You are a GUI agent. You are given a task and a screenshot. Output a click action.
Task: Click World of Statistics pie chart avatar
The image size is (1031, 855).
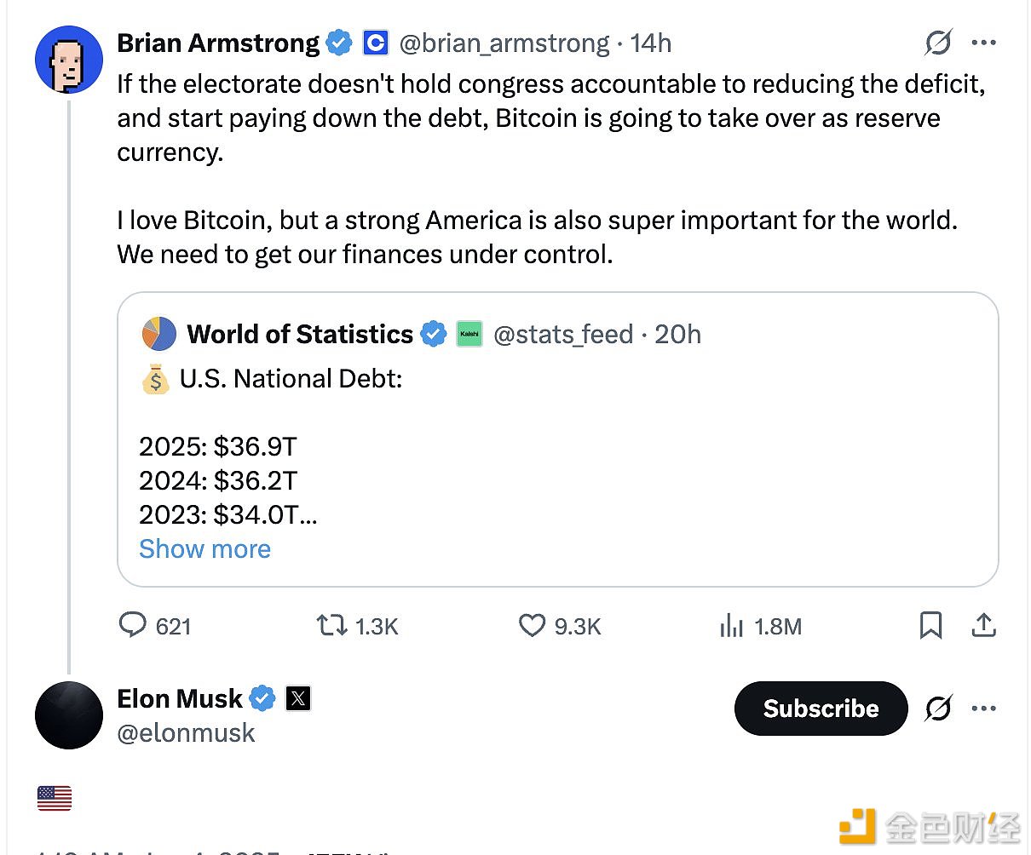[158, 334]
